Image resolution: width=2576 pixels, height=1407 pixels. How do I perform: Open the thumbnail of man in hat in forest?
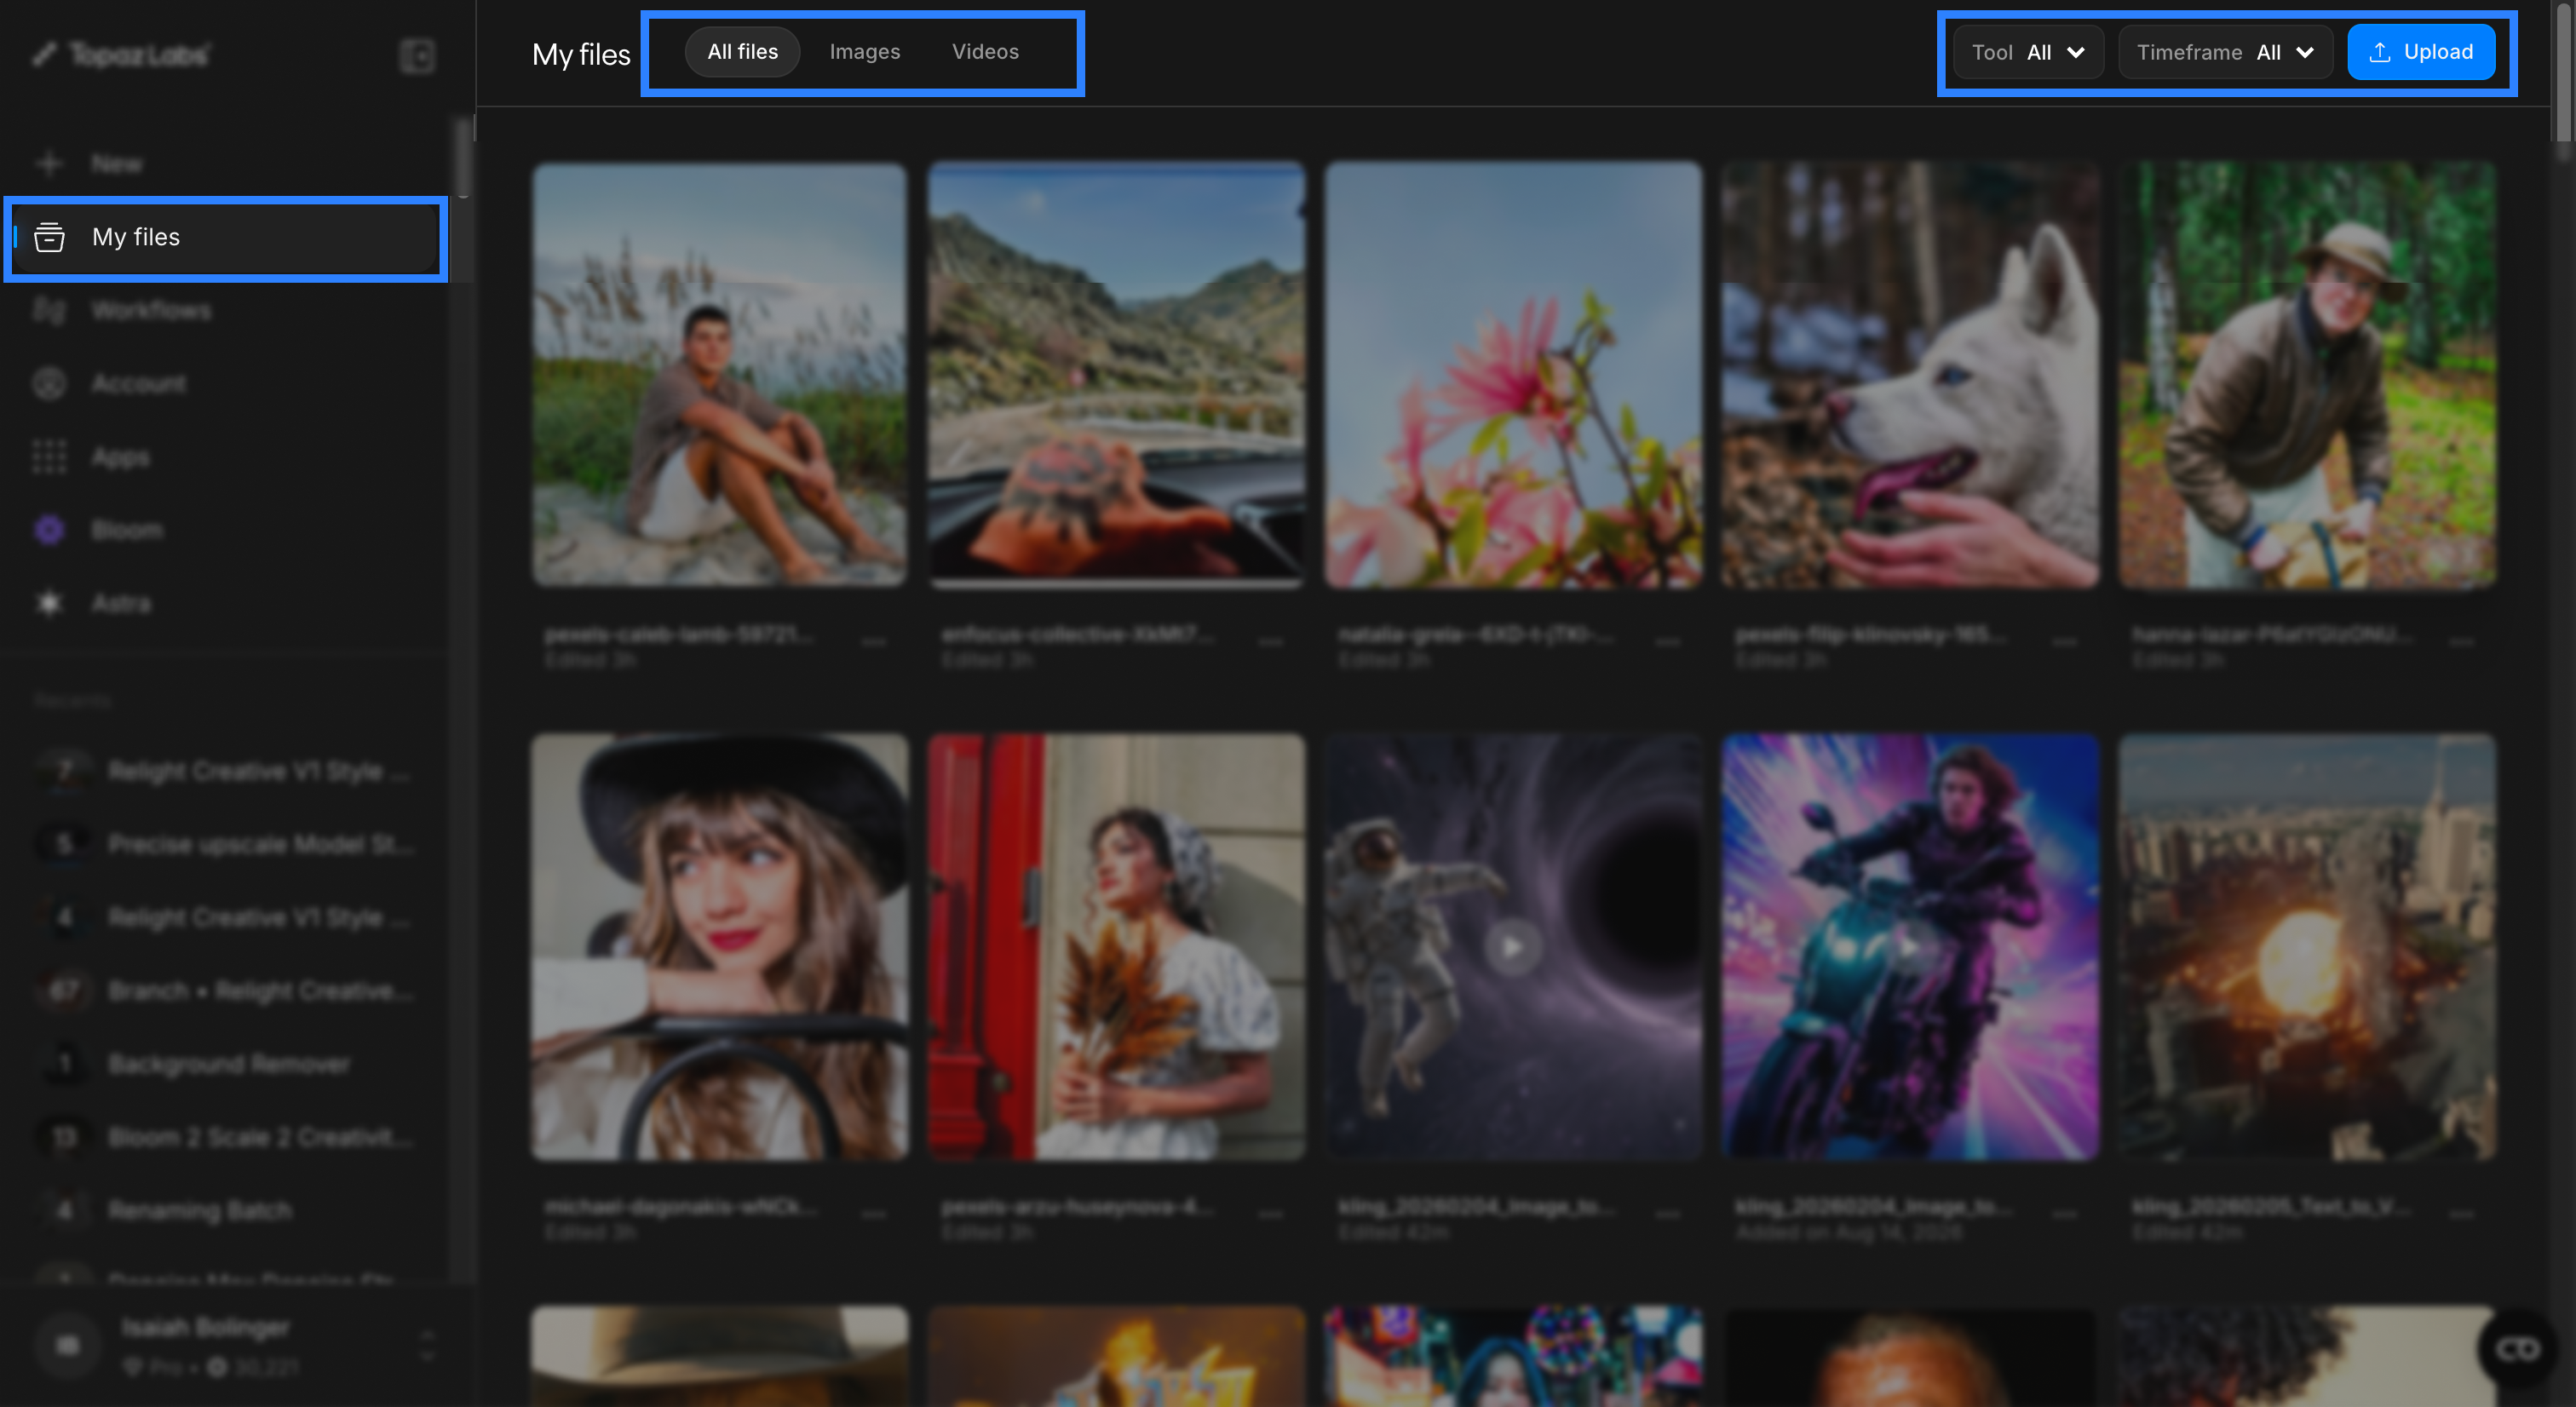click(x=2307, y=375)
